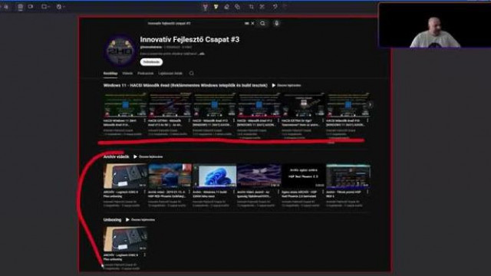Open the Lejátszási listák tab
The width and height of the screenshot is (491, 276).
[170, 74]
